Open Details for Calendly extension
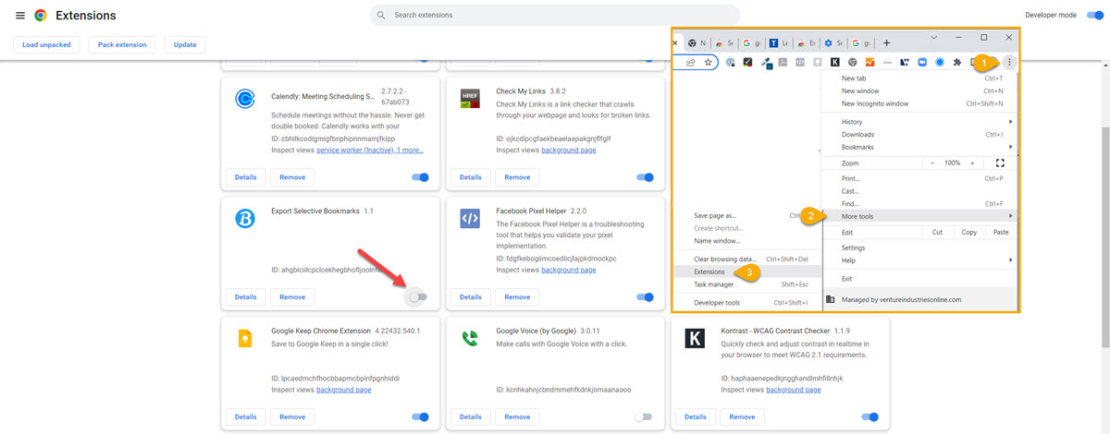This screenshot has width=1110, height=434. 245,177
